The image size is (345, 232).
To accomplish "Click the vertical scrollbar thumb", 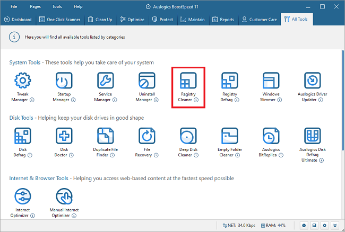I will pos(343,100).
